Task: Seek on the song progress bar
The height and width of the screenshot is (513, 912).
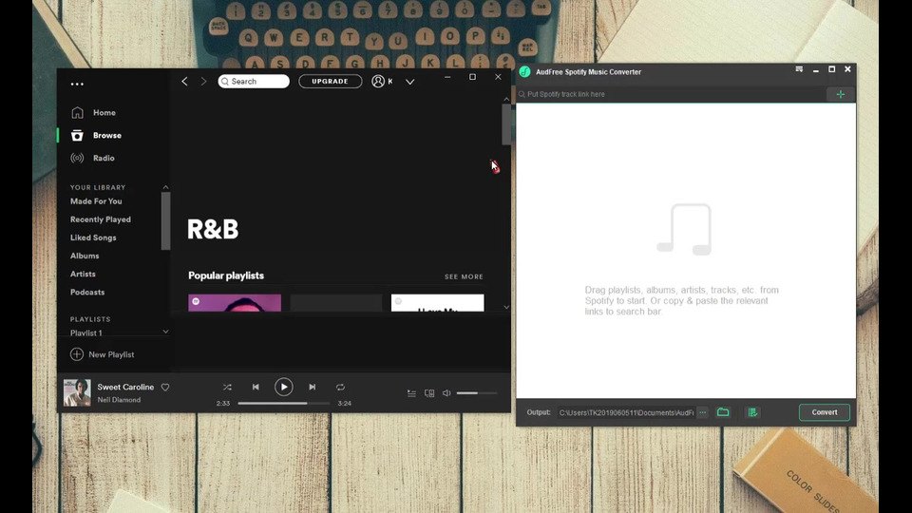Action: pos(284,403)
